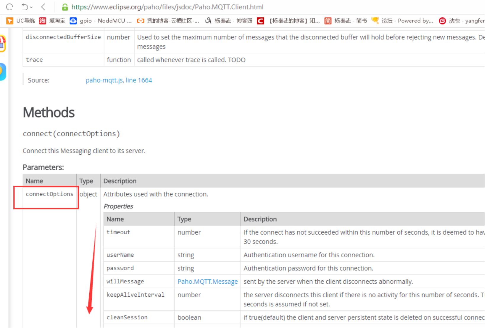Screen dimensions: 487x328
Task: Click the green padlock security icon
Action: (x=65, y=7)
